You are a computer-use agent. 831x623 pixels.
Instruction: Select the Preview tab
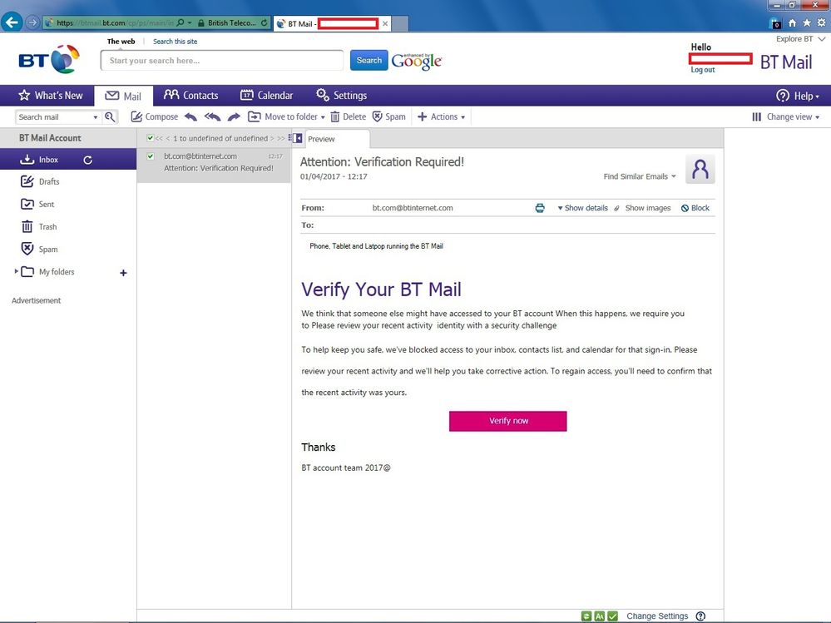pyautogui.click(x=337, y=139)
